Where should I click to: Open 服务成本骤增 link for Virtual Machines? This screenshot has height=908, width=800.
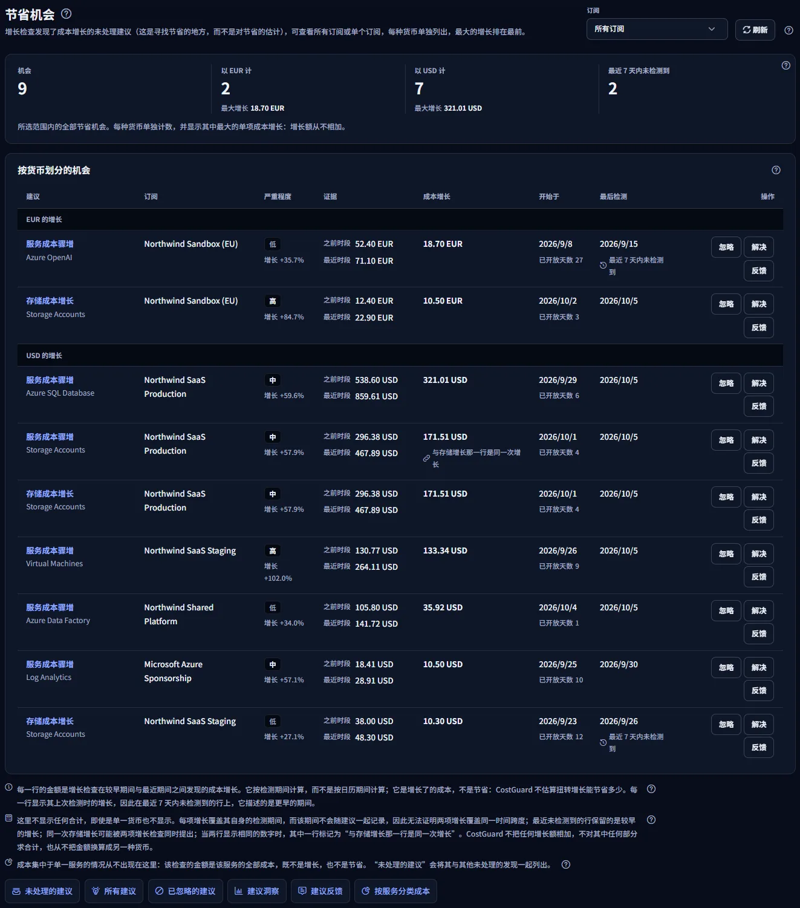pos(50,550)
